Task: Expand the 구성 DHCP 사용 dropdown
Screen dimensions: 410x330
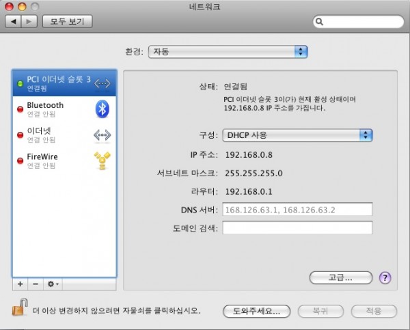Action: 297,135
